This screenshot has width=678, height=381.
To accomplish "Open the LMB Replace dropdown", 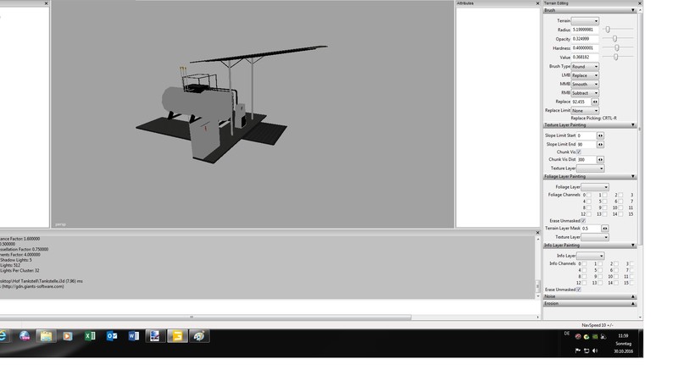I will tap(585, 75).
